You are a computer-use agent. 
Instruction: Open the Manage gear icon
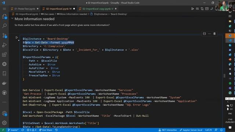tap(4, 123)
